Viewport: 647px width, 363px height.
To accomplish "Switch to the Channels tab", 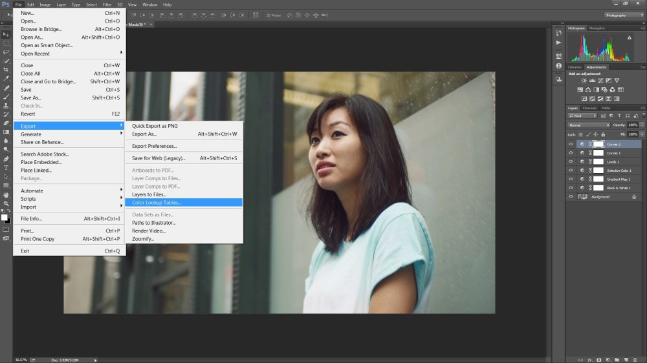I will (x=590, y=108).
